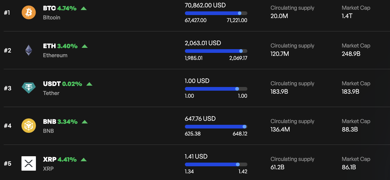Click the Ethereum diamond logo icon
The image size is (390, 180).
pos(29,51)
